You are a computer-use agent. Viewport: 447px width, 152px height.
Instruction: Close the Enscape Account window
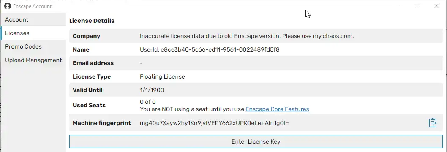pos(436,6)
